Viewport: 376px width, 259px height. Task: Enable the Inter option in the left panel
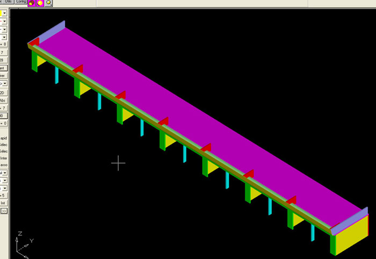[x=3, y=158]
